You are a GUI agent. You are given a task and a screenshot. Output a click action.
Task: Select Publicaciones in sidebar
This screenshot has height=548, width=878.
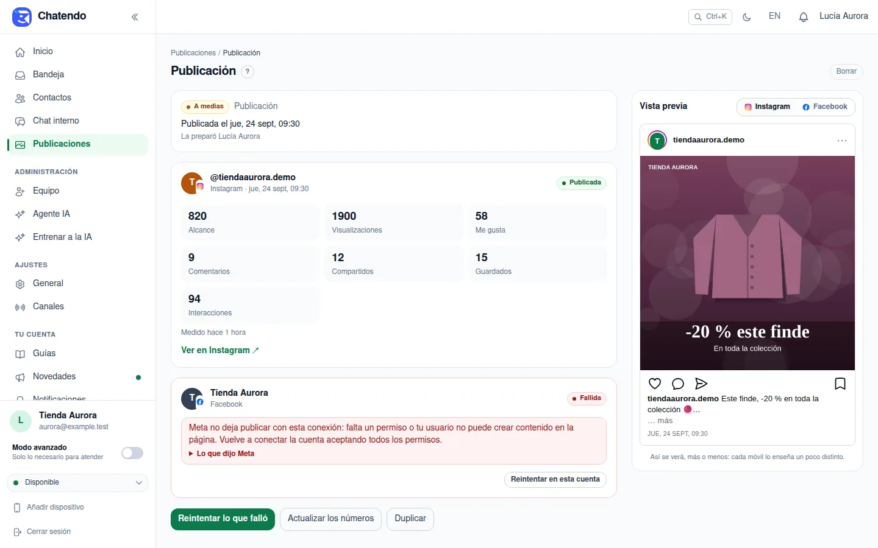(77, 144)
